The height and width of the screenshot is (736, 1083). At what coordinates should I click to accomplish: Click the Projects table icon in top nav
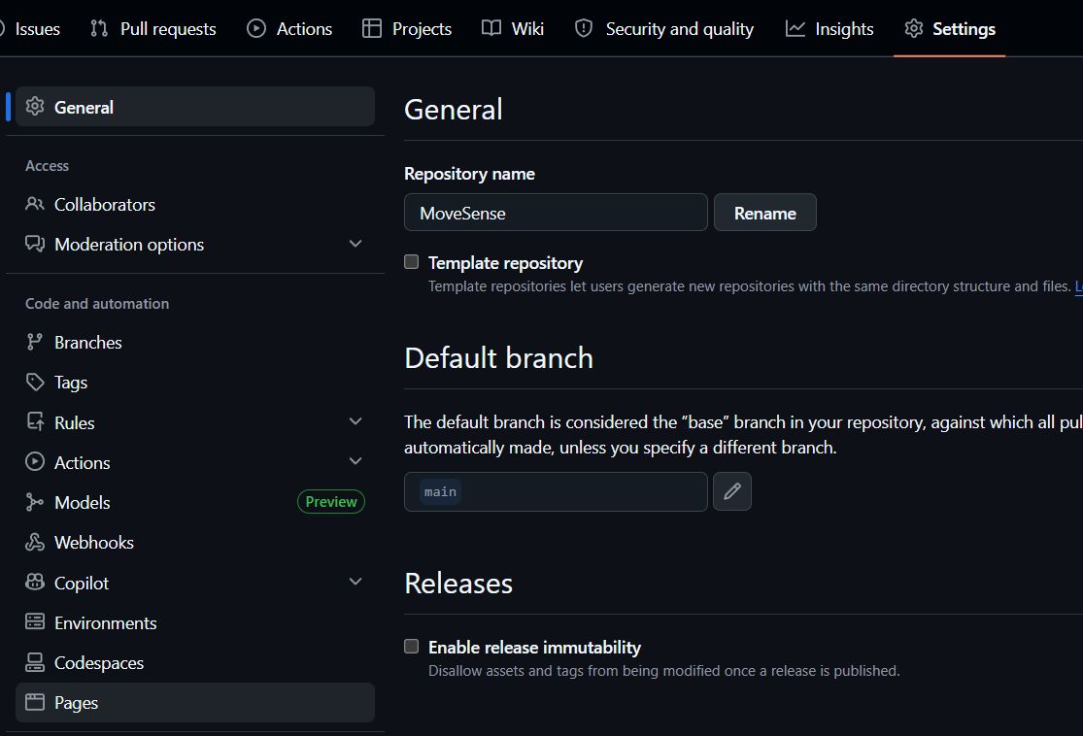click(x=372, y=28)
